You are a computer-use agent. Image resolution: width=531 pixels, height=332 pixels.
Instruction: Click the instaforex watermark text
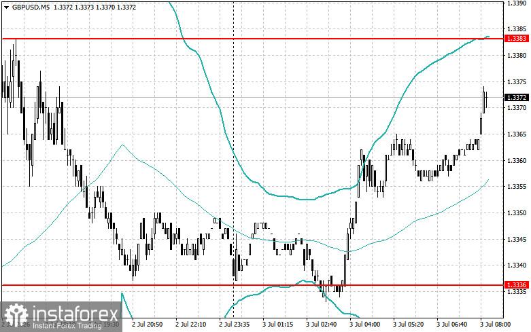pos(75,314)
